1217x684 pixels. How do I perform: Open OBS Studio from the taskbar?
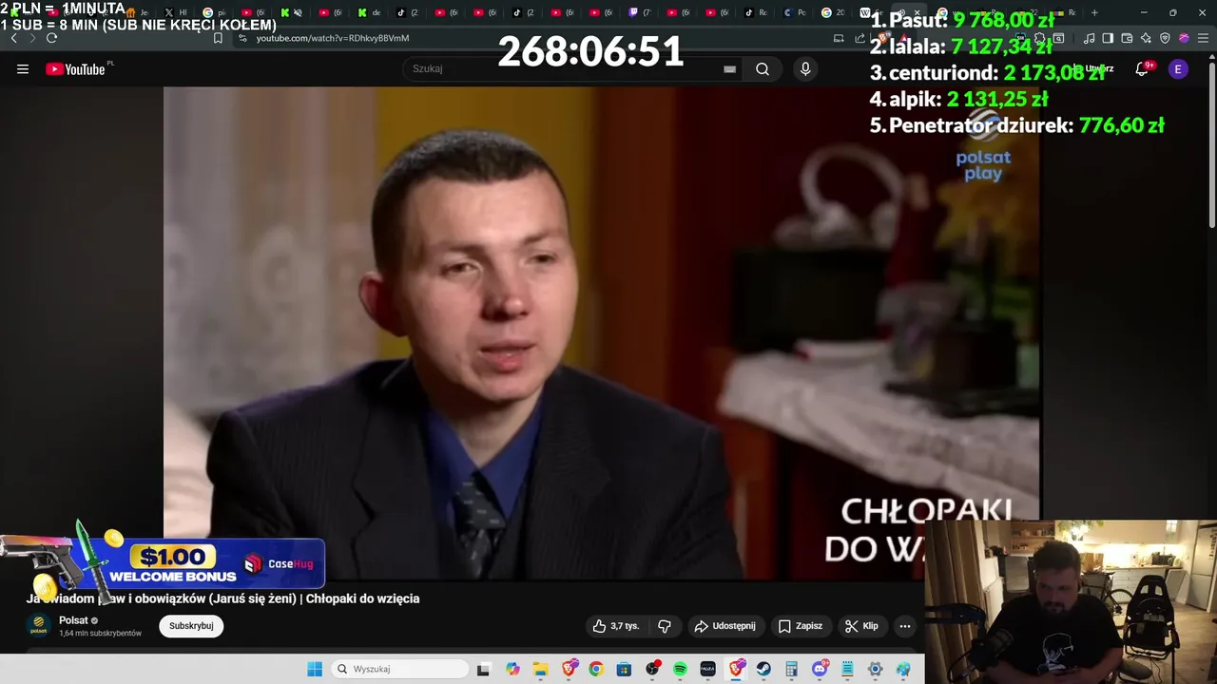(x=652, y=670)
